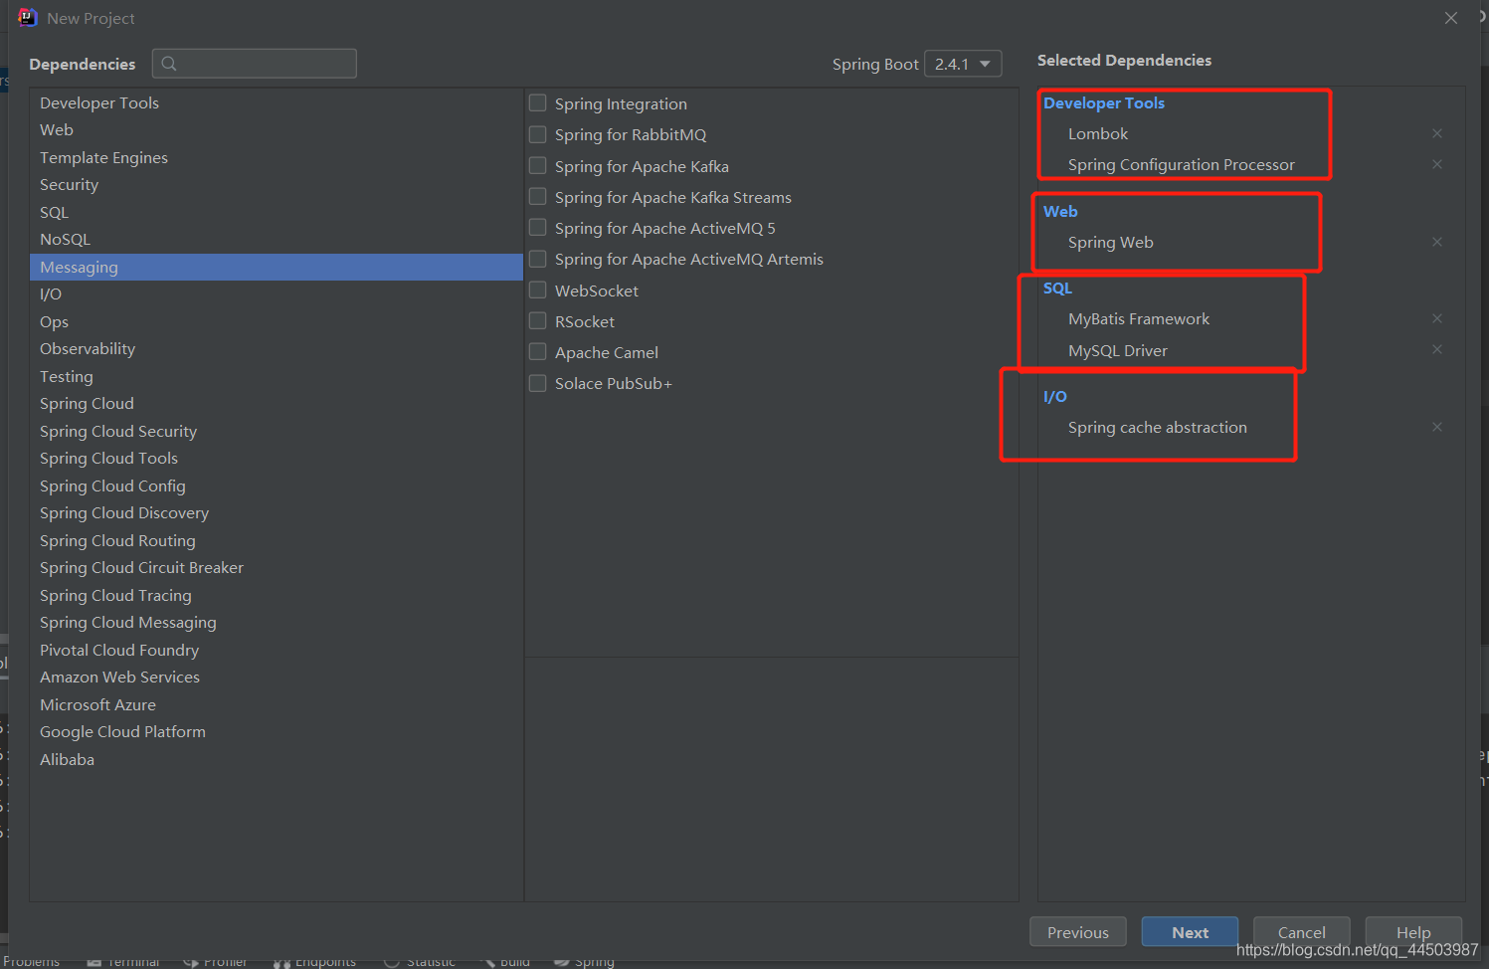Open Pivotal Cloud Foundry category
The width and height of the screenshot is (1489, 969).
tap(277, 650)
